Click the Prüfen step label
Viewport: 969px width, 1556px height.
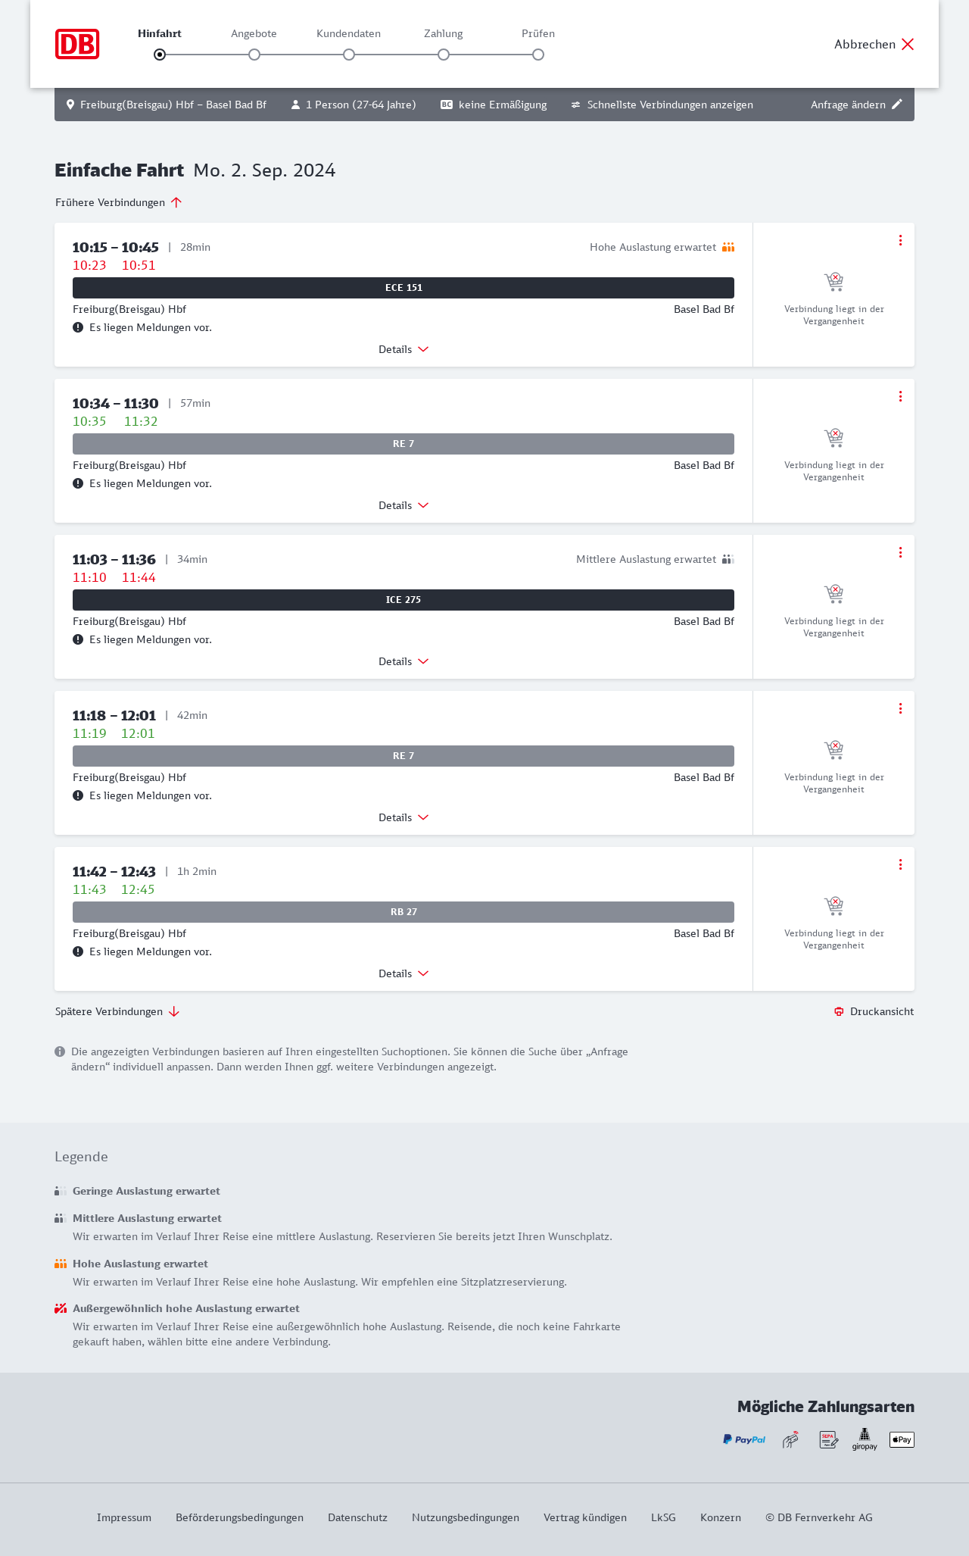(538, 33)
